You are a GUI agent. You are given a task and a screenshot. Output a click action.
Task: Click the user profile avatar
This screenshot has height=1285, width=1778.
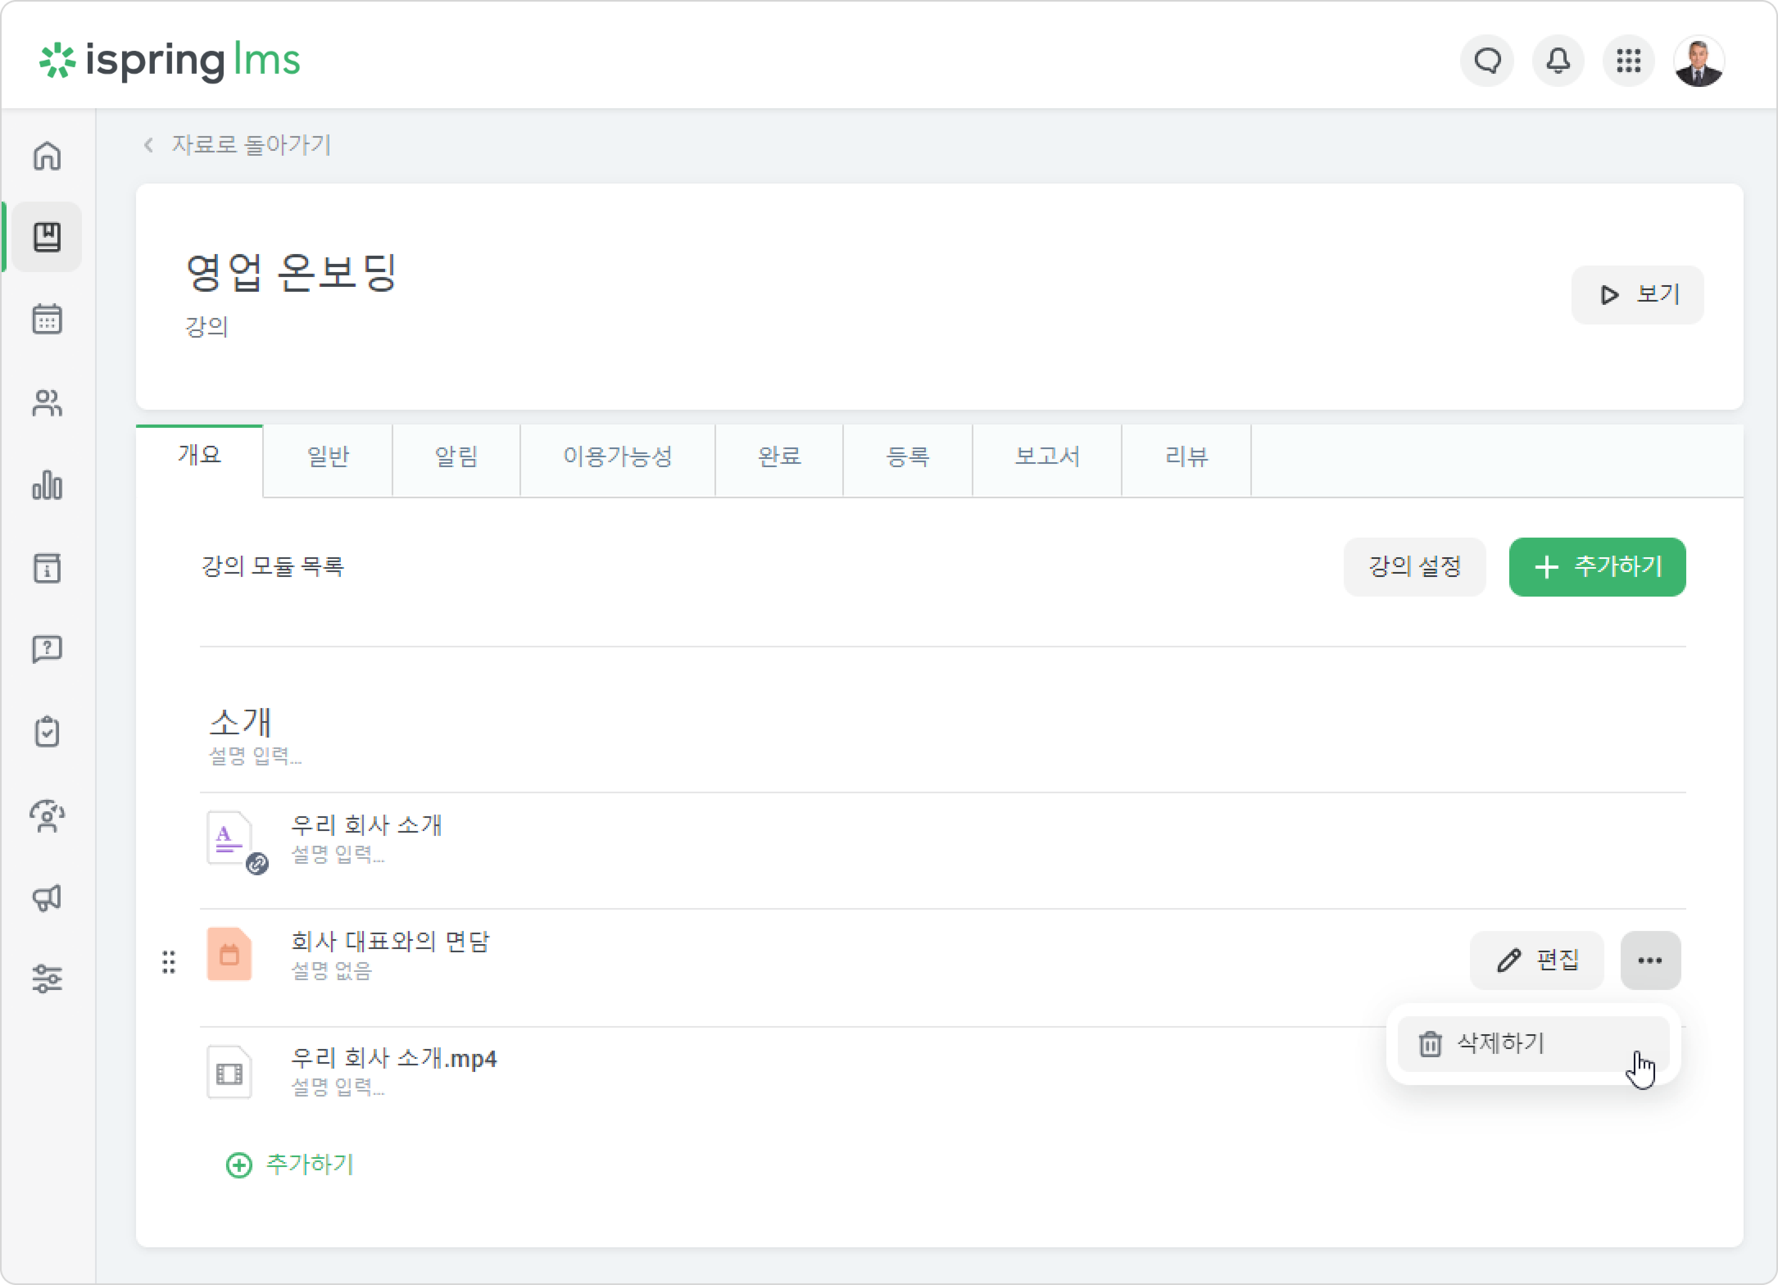1699,60
